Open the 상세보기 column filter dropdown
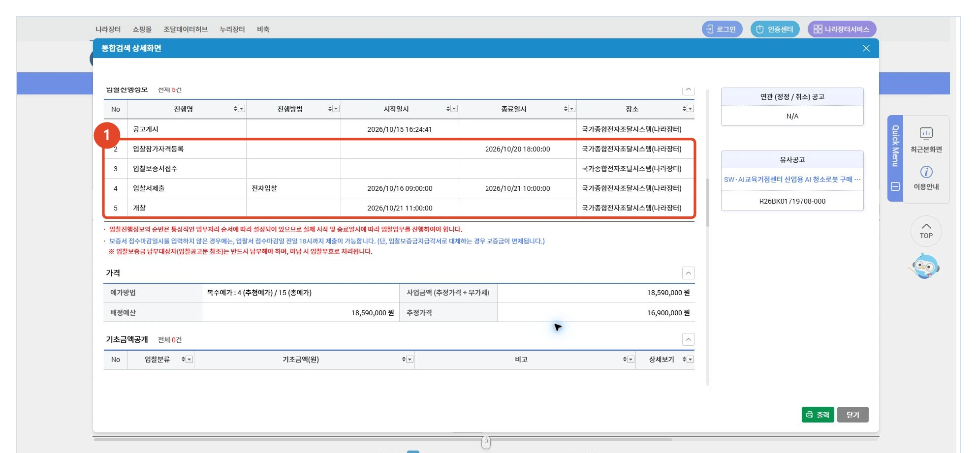This screenshot has height=453, width=977. click(x=690, y=360)
